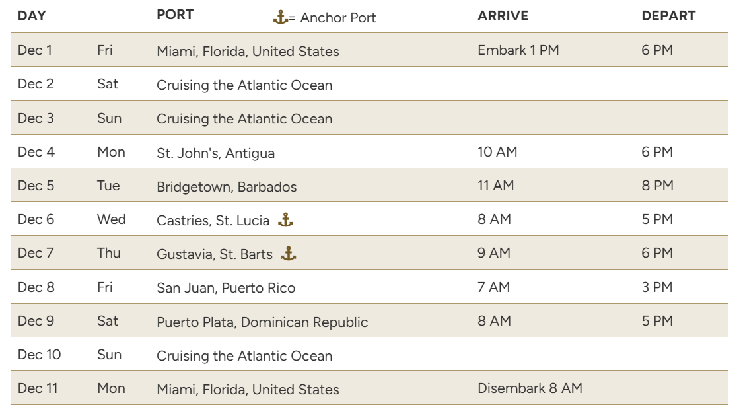Select Miami, Florida port on Dec 1
Image resolution: width=741 pixels, height=418 pixels.
[248, 51]
